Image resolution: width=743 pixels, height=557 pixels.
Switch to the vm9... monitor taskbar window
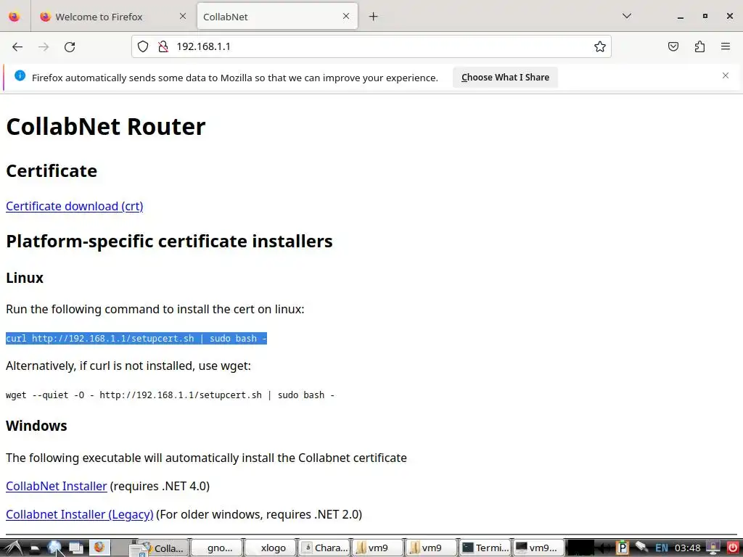539,548
